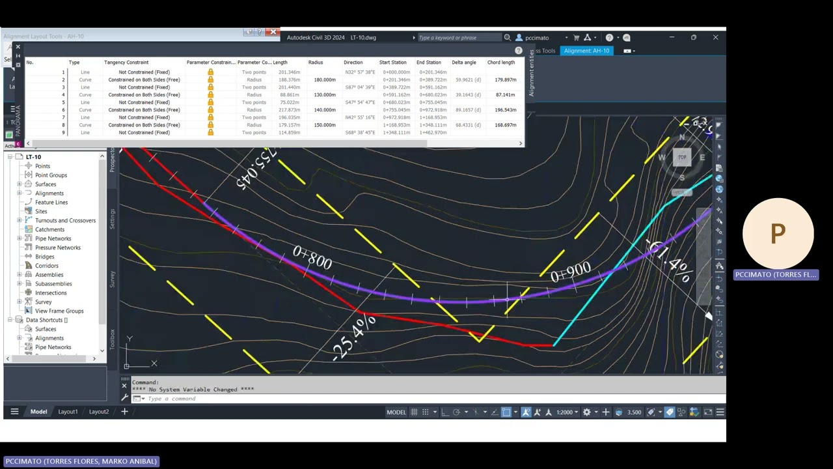Close the Panorama window

tap(18, 47)
